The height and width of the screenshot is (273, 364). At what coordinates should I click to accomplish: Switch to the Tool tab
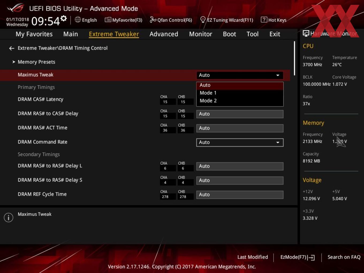[x=252, y=34]
